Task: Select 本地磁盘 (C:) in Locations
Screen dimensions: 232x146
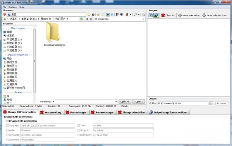Action: coord(12,40)
